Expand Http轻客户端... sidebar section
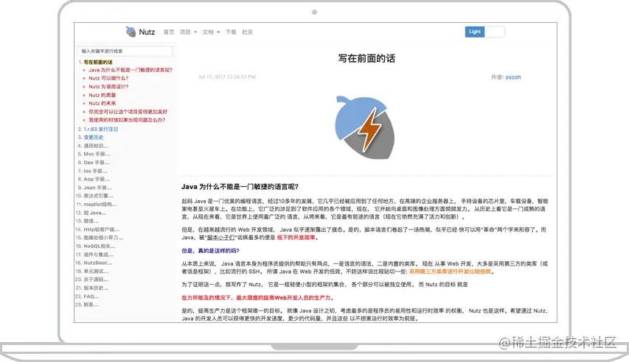Screen dimensions: 629x362 coord(102,230)
